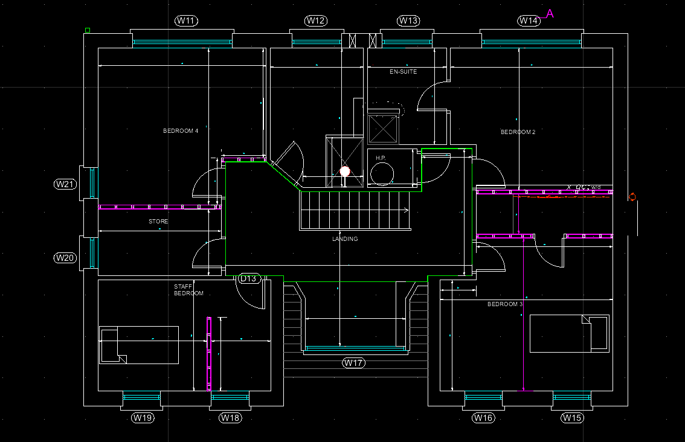Select the bed symbol in Bedroom 3
Image resolution: width=685 pixels, height=442 pixels.
(x=569, y=333)
